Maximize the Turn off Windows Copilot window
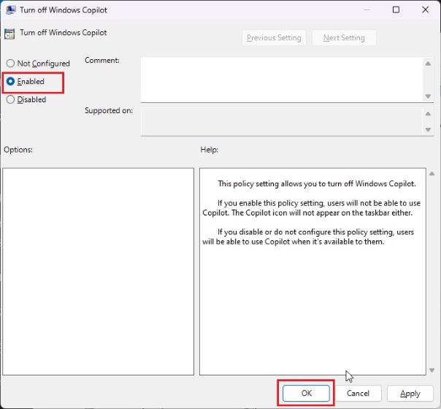The image size is (441, 409). click(x=396, y=10)
